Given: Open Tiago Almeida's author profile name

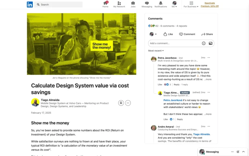Looking at the screenshot, I should coord(50,100).
